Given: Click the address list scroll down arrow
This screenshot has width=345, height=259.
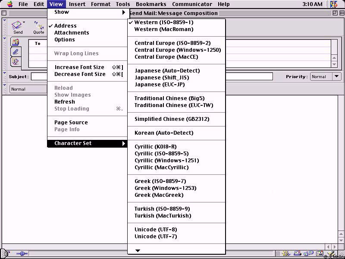Looking at the screenshot, I should coord(334,64).
